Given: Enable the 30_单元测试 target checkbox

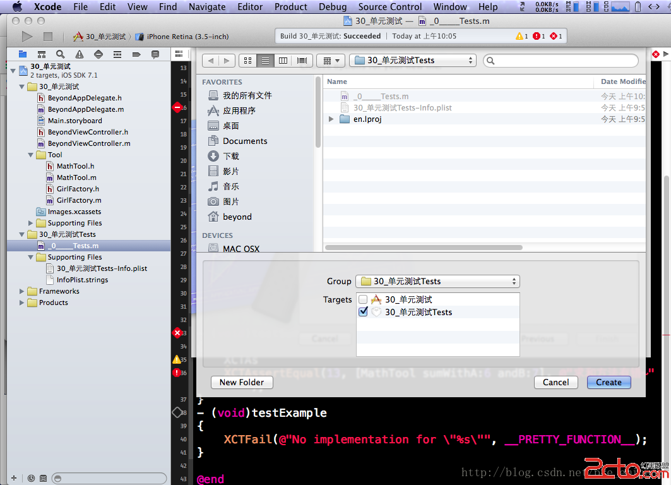Looking at the screenshot, I should pyautogui.click(x=362, y=299).
